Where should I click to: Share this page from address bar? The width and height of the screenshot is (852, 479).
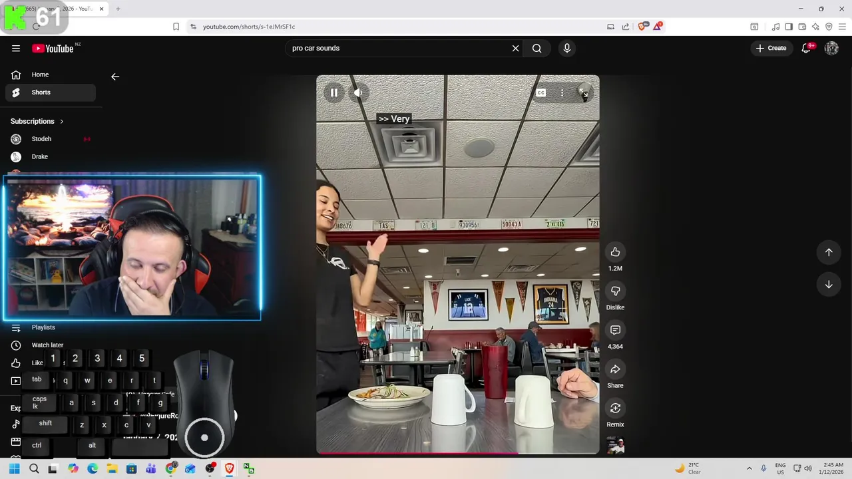click(x=626, y=27)
